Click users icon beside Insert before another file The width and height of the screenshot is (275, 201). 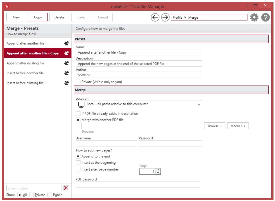click(x=67, y=73)
